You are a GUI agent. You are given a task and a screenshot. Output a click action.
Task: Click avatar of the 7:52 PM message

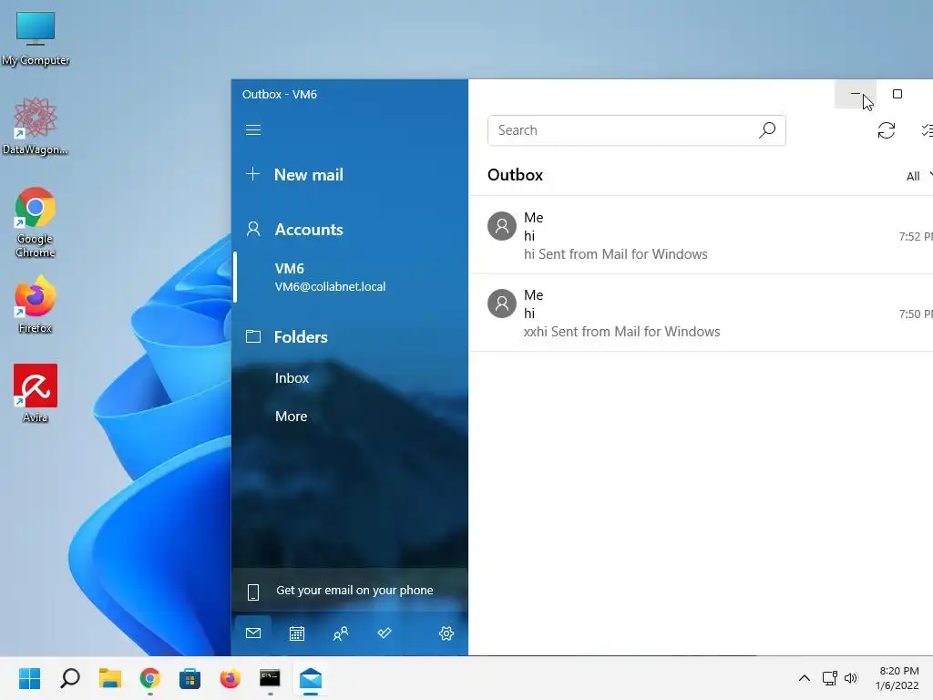502,226
